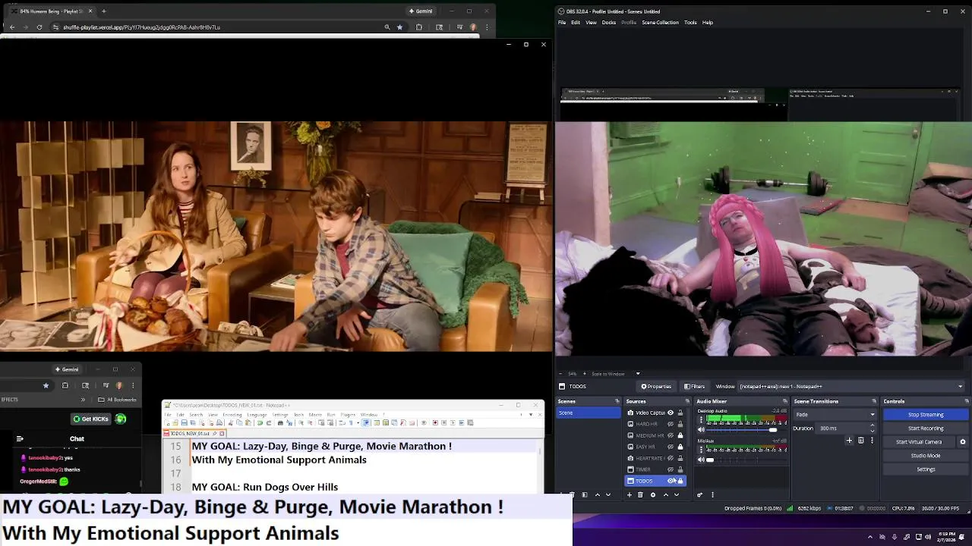This screenshot has width=972, height=546.
Task: Open Properties for the TODOS source
Action: click(656, 386)
